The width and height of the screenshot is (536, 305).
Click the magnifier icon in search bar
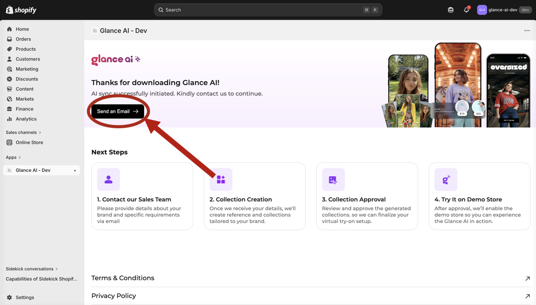[161, 10]
